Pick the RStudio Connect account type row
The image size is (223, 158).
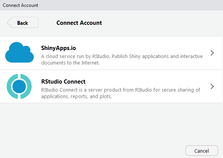click(x=111, y=86)
